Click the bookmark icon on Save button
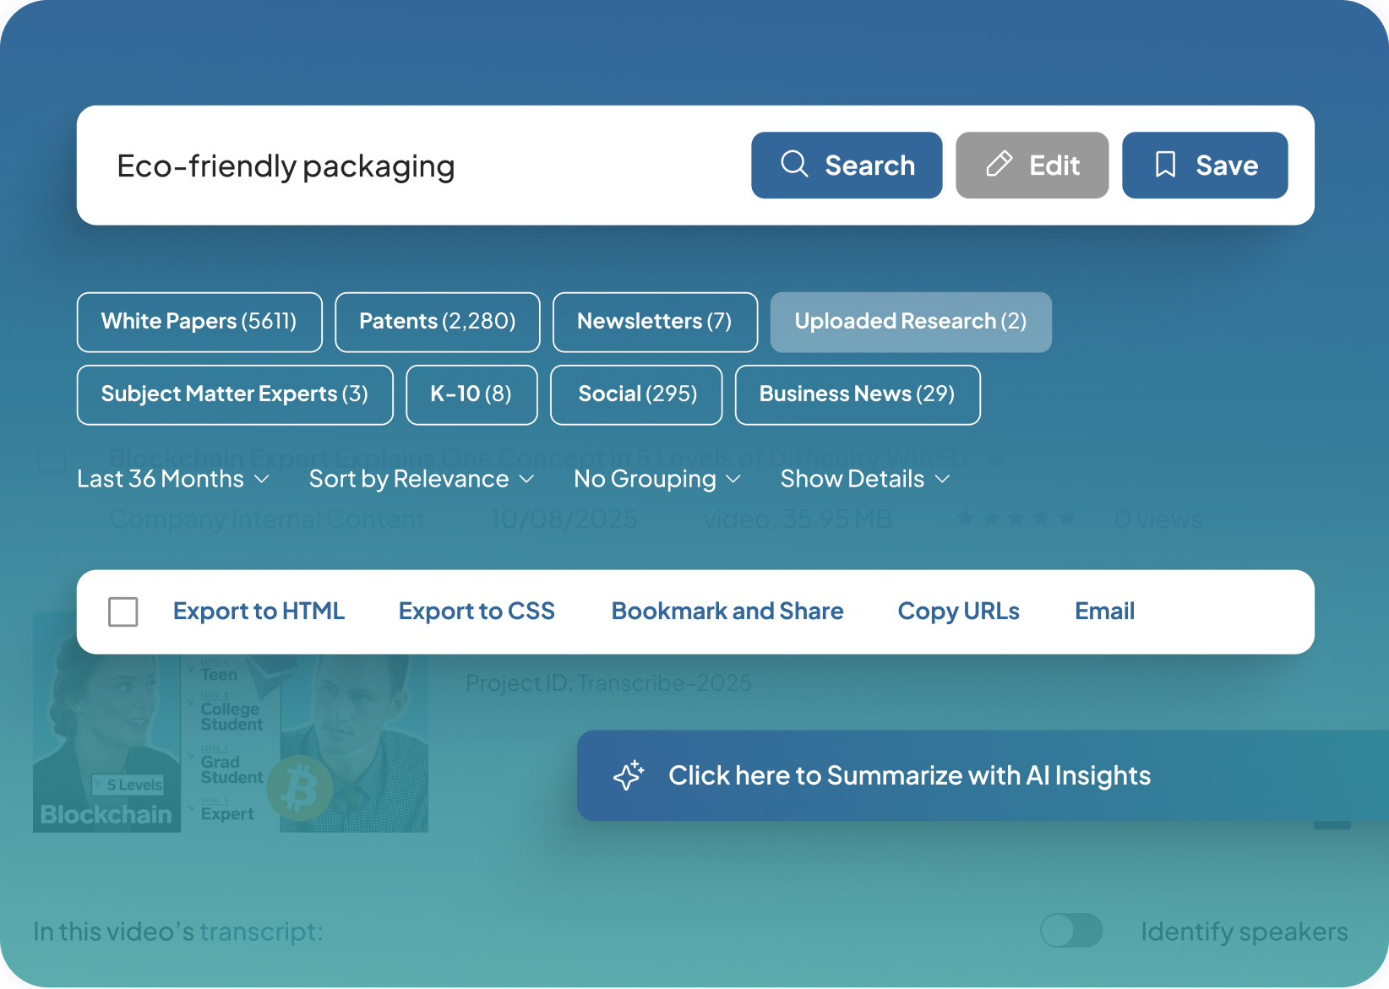The image size is (1389, 989). (x=1165, y=164)
